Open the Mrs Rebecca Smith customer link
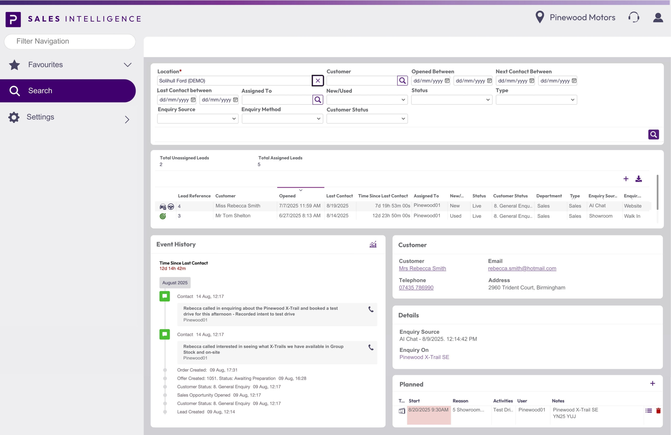The width and height of the screenshot is (671, 435). pos(422,268)
